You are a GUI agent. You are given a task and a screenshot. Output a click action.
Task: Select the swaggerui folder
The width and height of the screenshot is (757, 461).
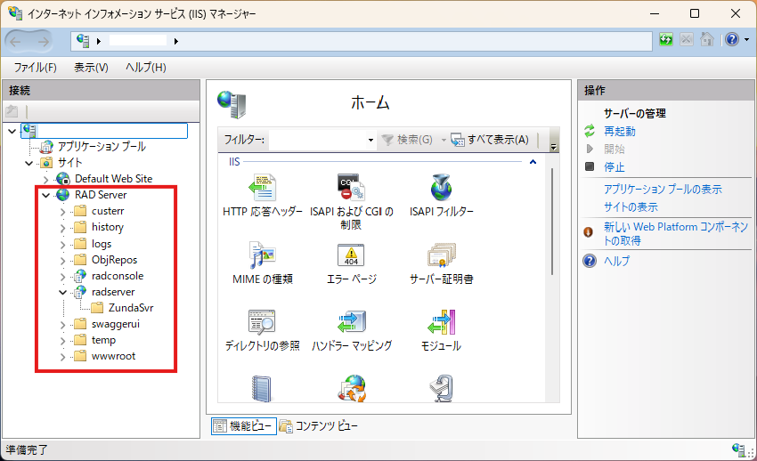[x=116, y=324]
